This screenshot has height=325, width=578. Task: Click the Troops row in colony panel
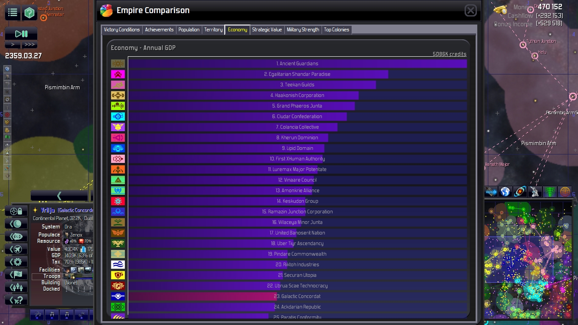pos(62,276)
